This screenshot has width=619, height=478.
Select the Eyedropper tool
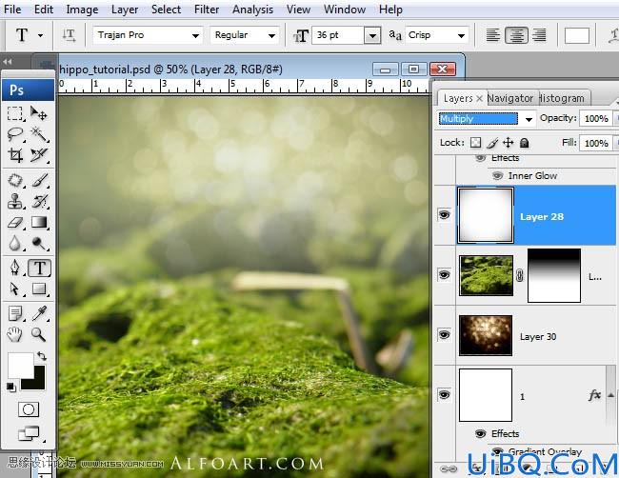tap(39, 314)
